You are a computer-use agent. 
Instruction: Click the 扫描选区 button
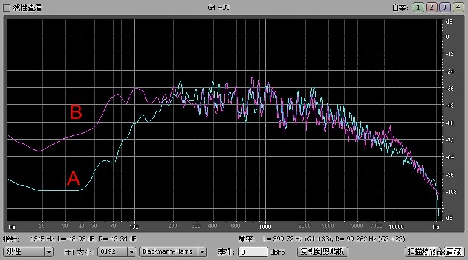tap(423, 251)
